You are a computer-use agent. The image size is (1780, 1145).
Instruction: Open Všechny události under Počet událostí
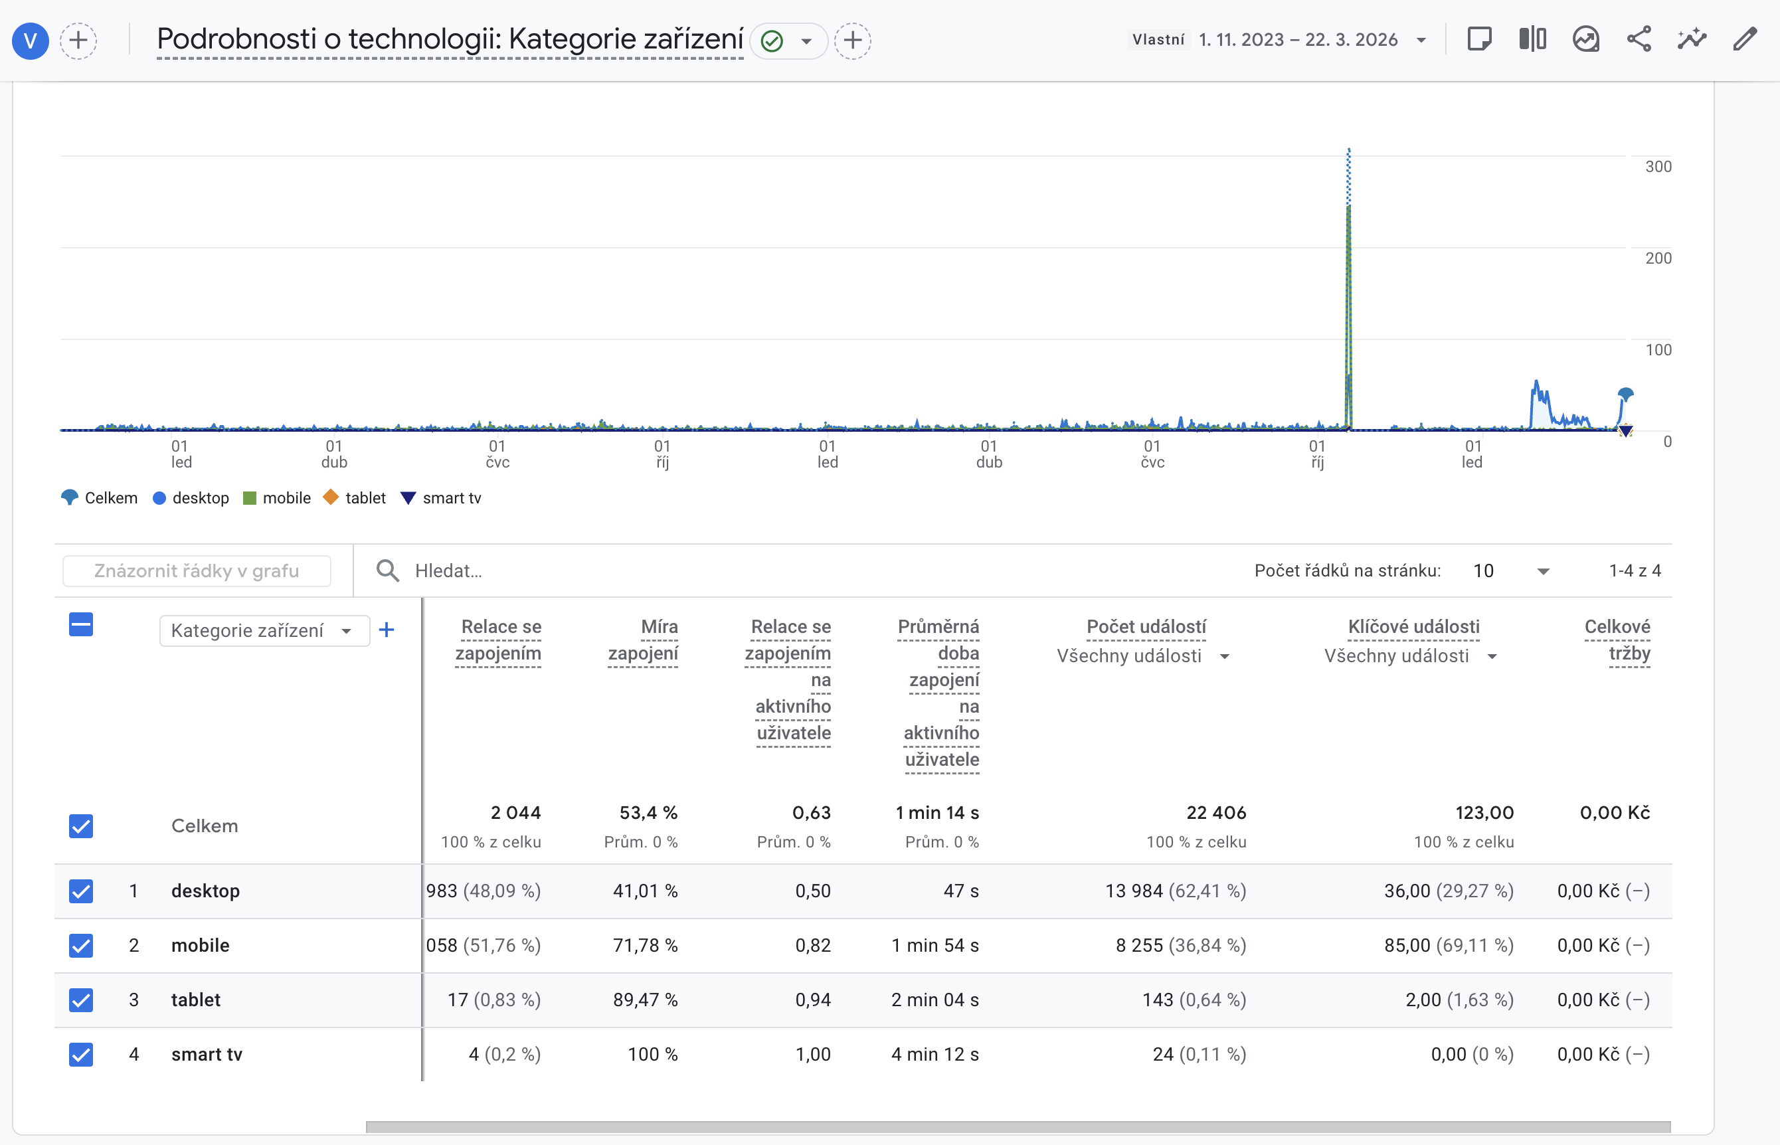1143,656
